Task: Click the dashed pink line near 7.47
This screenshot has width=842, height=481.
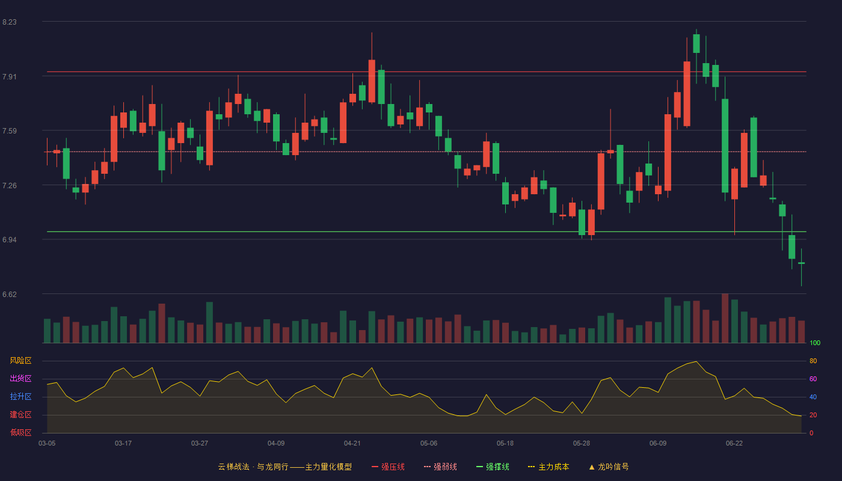Action: click(x=426, y=152)
